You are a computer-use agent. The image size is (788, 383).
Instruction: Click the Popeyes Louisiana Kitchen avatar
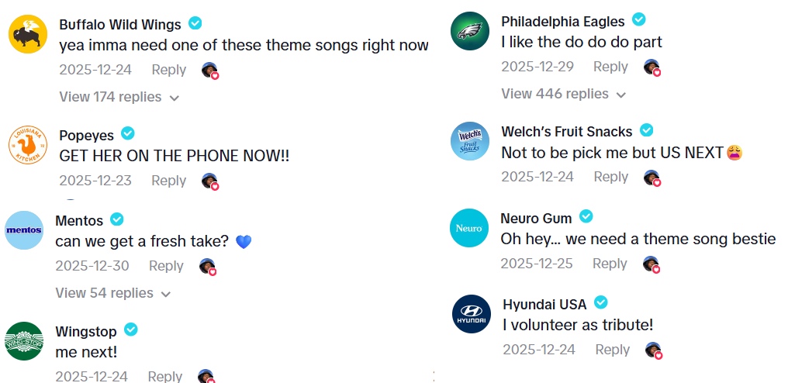click(x=28, y=145)
